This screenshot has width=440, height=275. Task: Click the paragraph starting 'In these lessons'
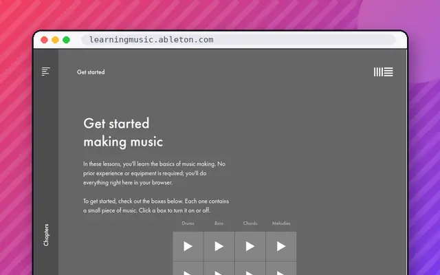154,173
